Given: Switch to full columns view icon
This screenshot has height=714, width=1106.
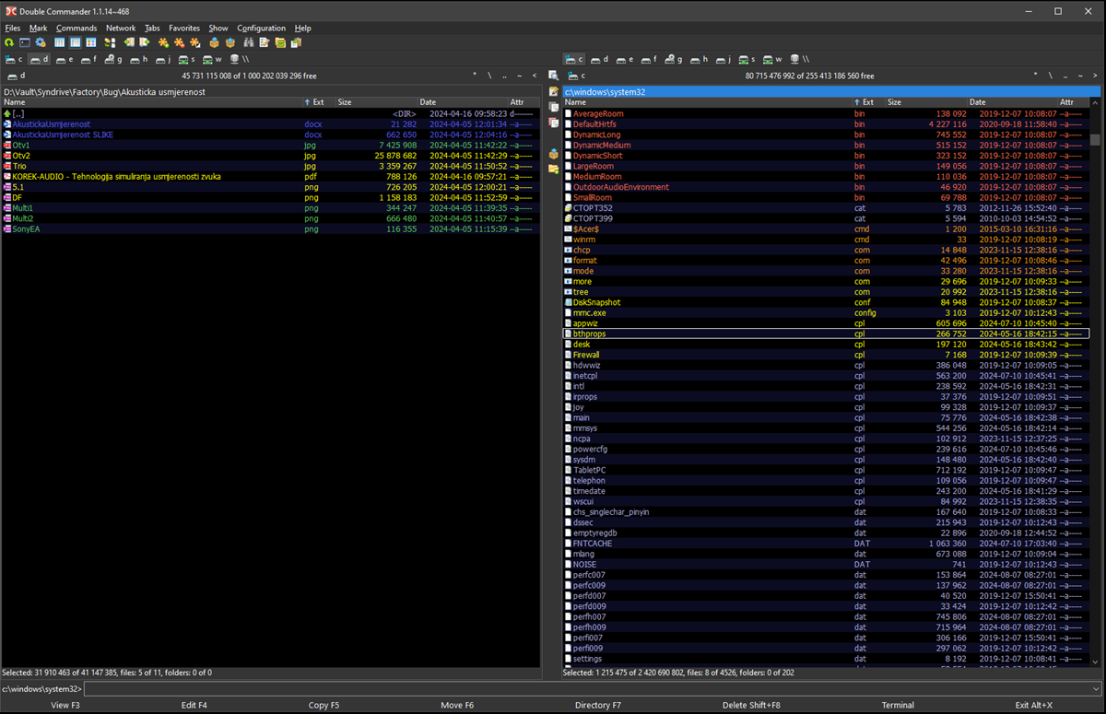Looking at the screenshot, I should pyautogui.click(x=74, y=42).
